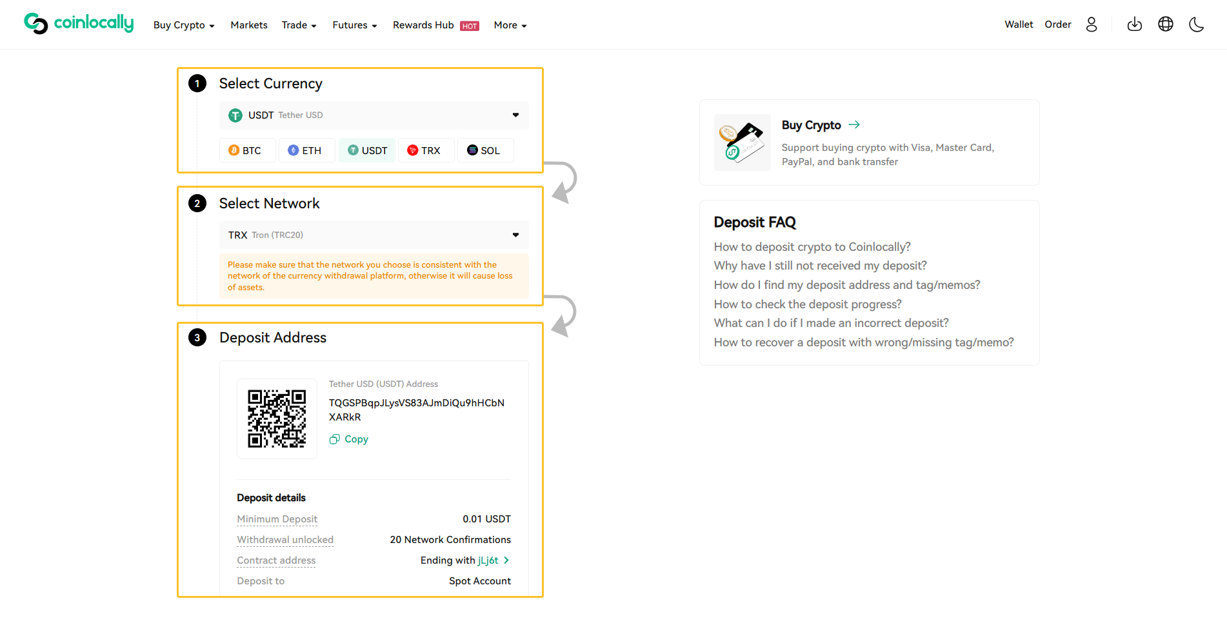Copy the deposit address
The width and height of the screenshot is (1227, 623).
coord(349,439)
